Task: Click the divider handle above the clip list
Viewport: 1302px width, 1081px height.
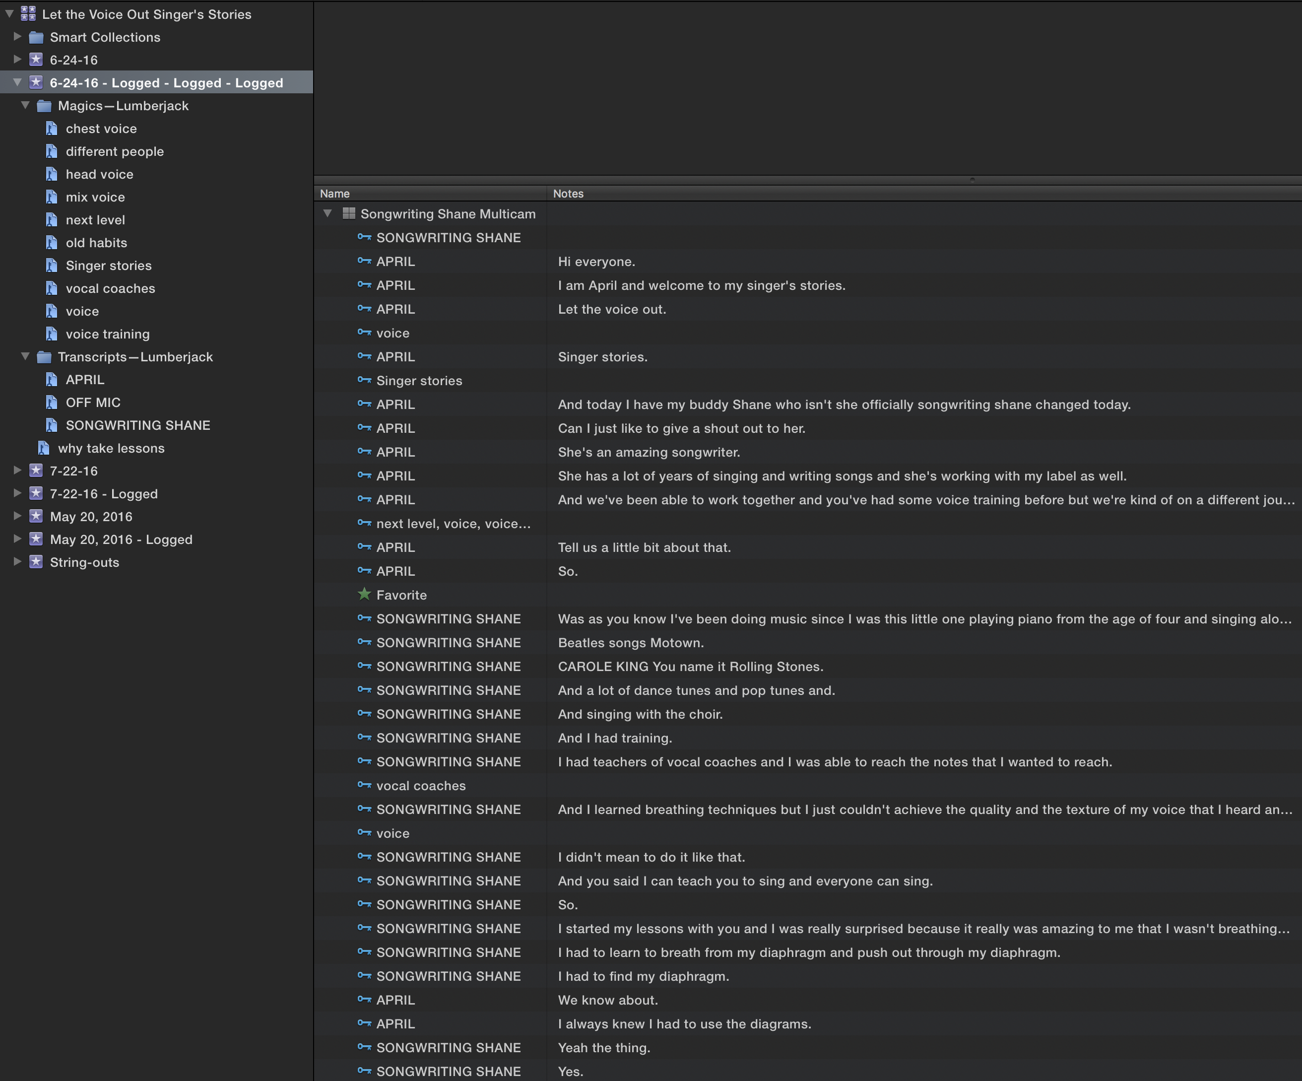Action: (972, 179)
